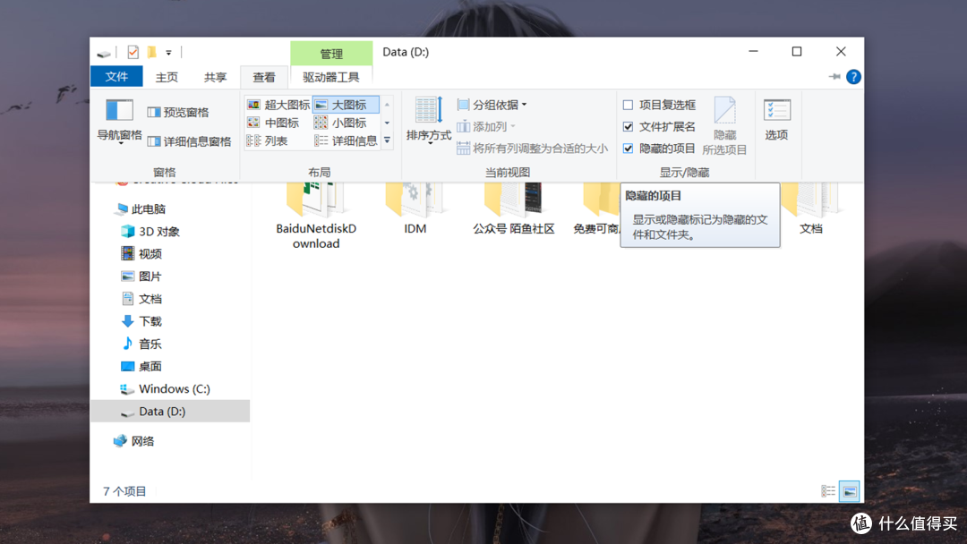
Task: Select Extra large icons (超大图标) layout
Action: point(278,105)
